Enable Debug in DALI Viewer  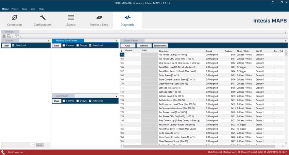pos(78,101)
